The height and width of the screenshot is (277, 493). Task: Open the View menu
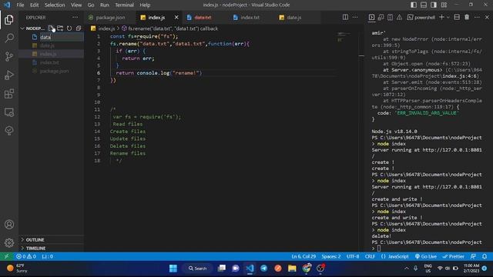[x=76, y=5]
